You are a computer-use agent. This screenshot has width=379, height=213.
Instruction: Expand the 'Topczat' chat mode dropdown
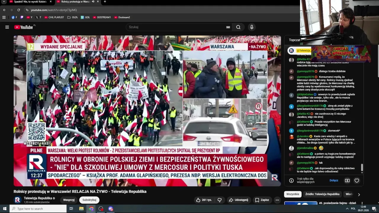click(295, 40)
